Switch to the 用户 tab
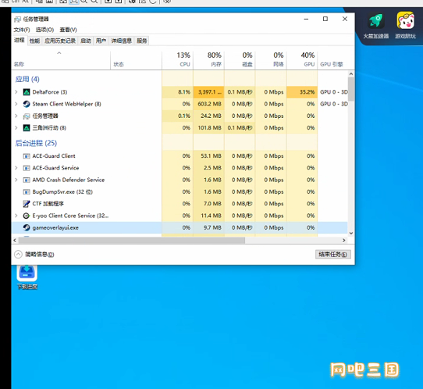 [x=101, y=41]
